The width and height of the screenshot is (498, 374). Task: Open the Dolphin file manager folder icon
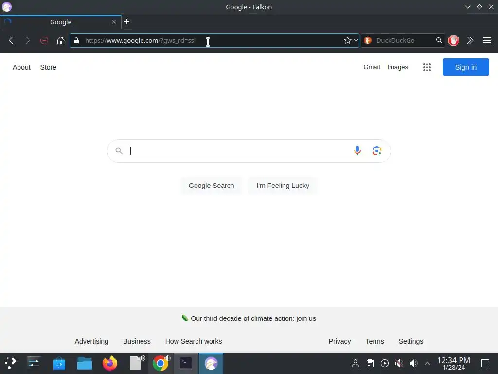pos(85,363)
